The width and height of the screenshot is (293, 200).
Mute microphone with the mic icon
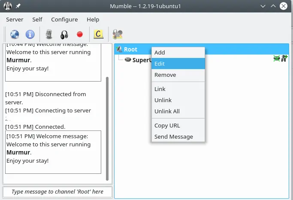point(49,34)
